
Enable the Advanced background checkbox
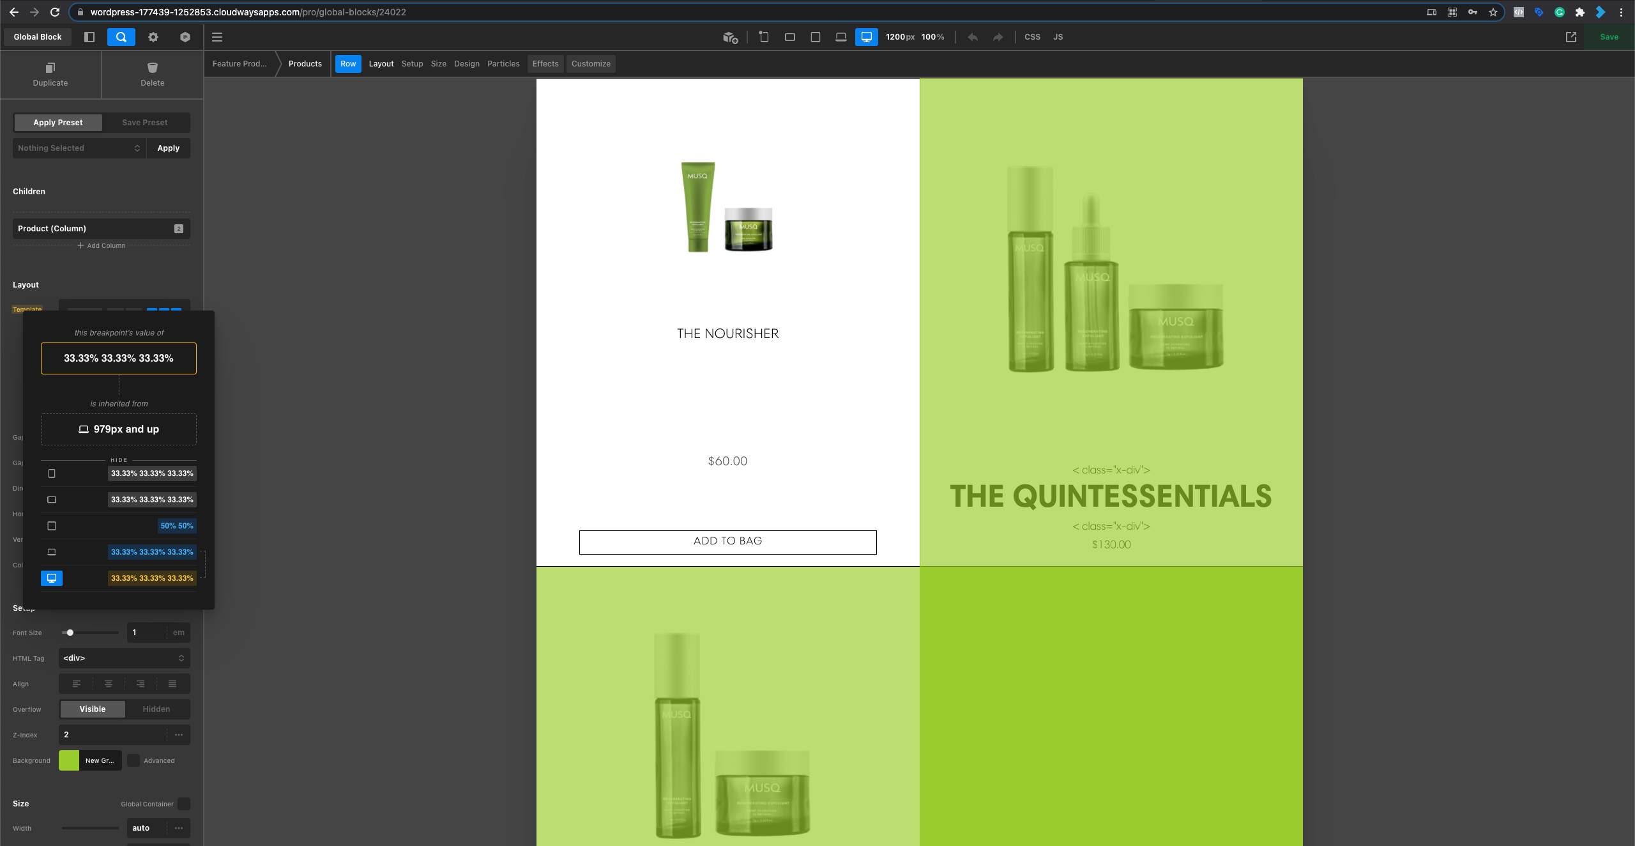(133, 760)
